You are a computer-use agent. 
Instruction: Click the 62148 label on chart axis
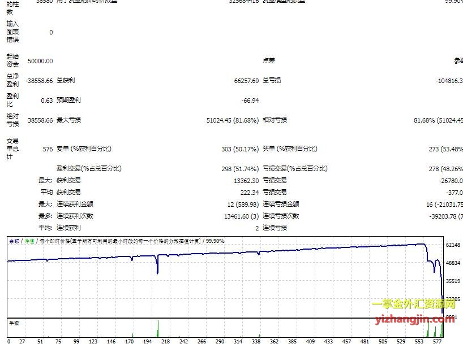point(453,245)
